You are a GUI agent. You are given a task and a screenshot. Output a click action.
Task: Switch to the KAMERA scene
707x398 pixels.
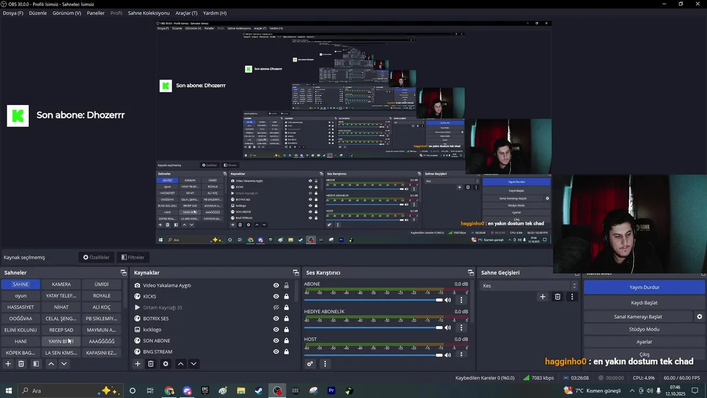tap(61, 284)
